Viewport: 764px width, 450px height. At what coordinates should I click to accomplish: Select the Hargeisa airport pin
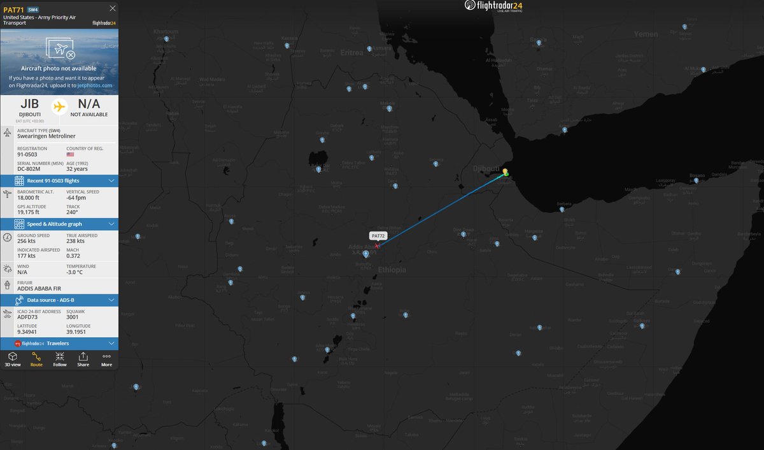click(536, 237)
